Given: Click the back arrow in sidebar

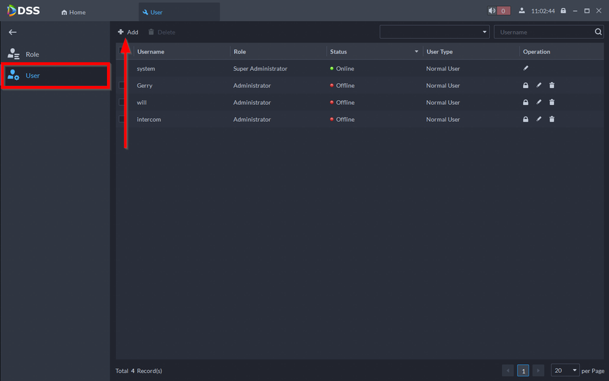Looking at the screenshot, I should point(12,32).
